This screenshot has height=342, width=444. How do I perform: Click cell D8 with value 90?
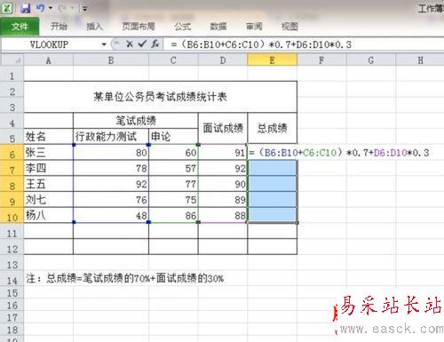(223, 184)
